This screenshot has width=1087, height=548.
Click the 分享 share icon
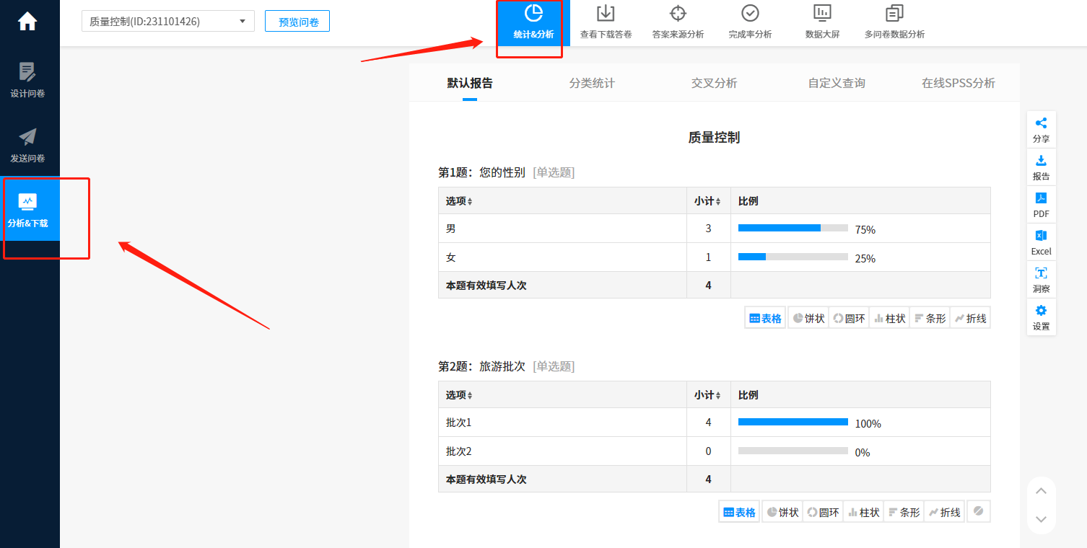click(1041, 130)
